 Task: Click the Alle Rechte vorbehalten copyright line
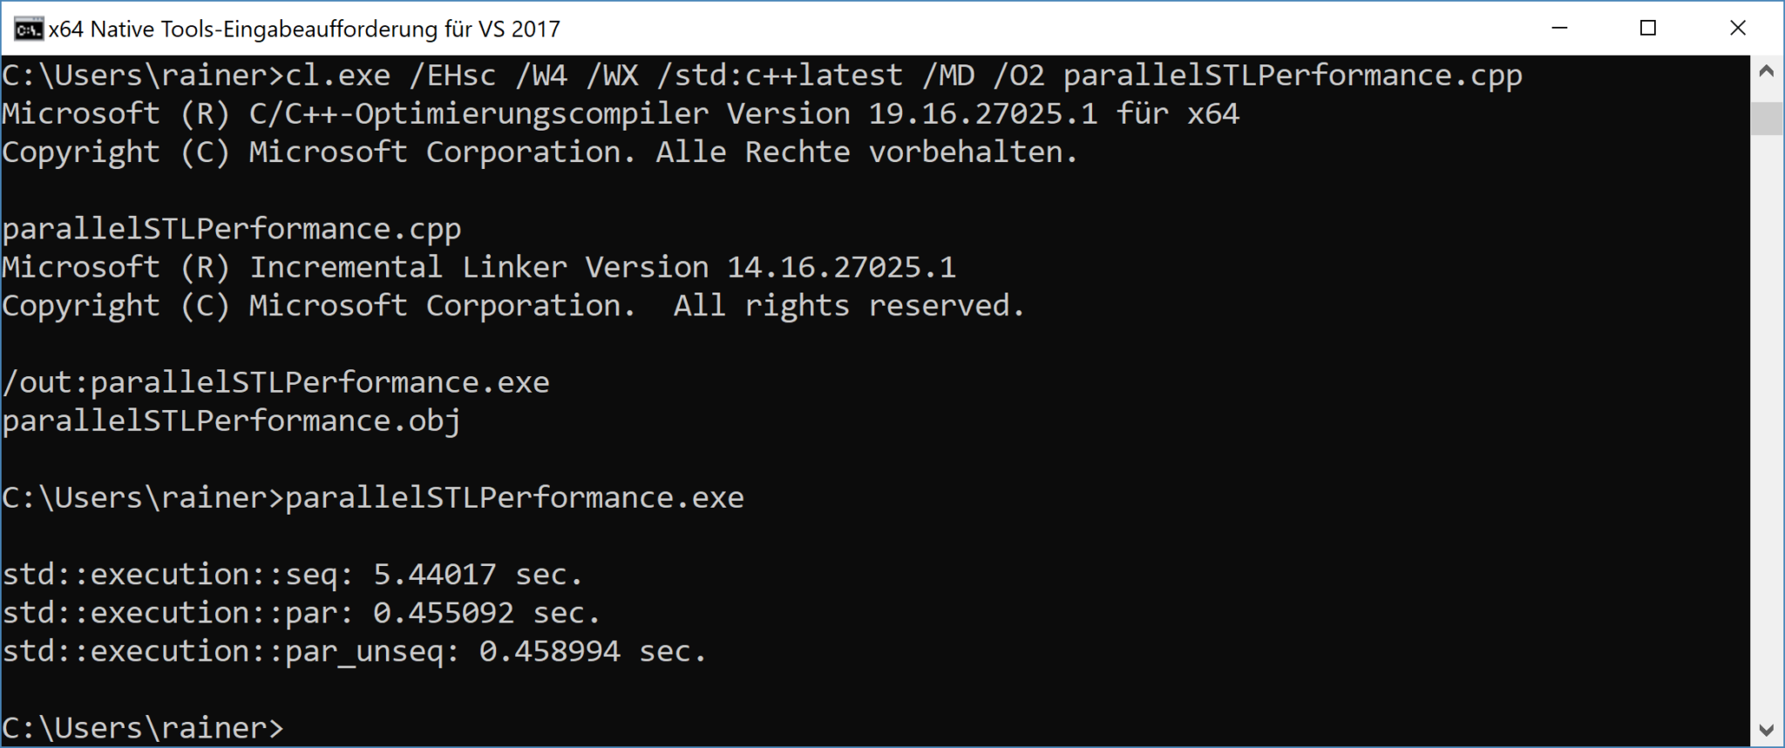[540, 152]
